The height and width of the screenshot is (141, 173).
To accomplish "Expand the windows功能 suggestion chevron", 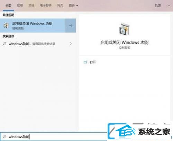I will (x=71, y=44).
